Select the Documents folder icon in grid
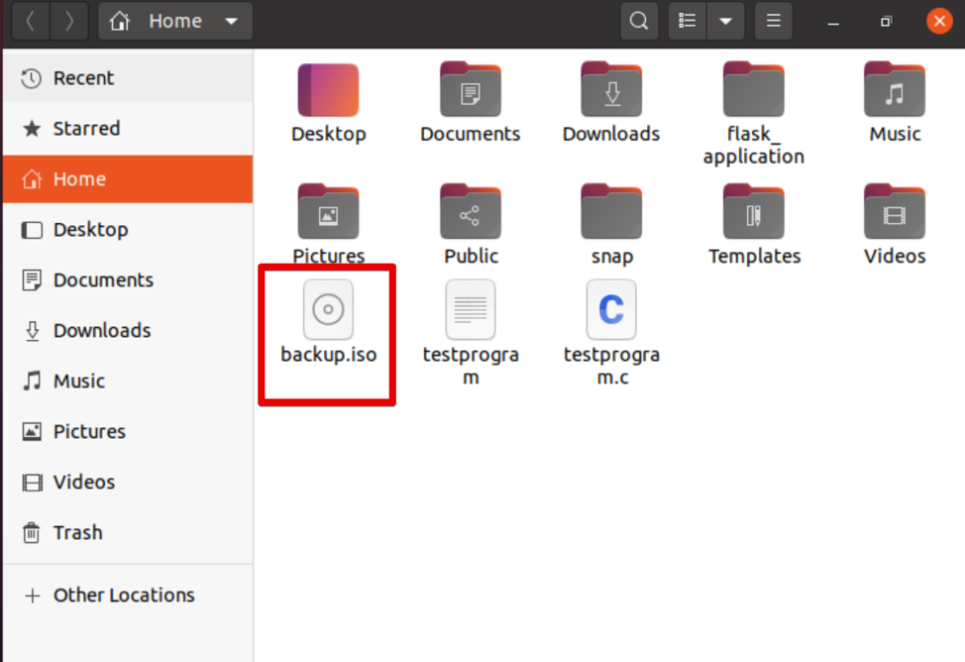This screenshot has height=662, width=965. (471, 89)
